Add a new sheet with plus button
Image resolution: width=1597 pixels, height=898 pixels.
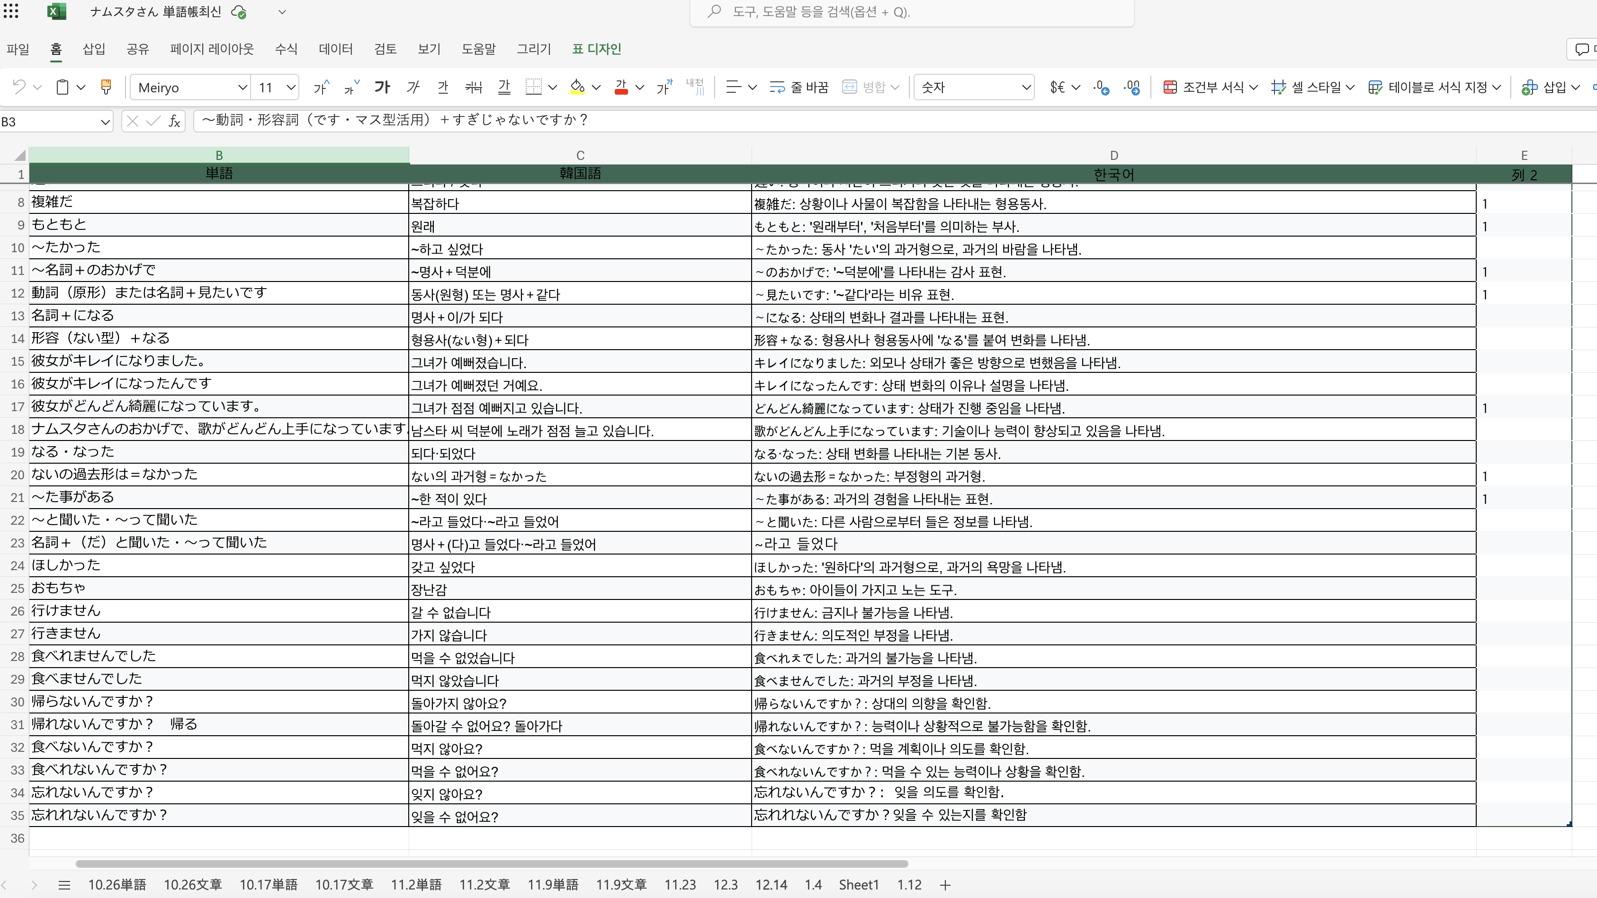pos(945,885)
